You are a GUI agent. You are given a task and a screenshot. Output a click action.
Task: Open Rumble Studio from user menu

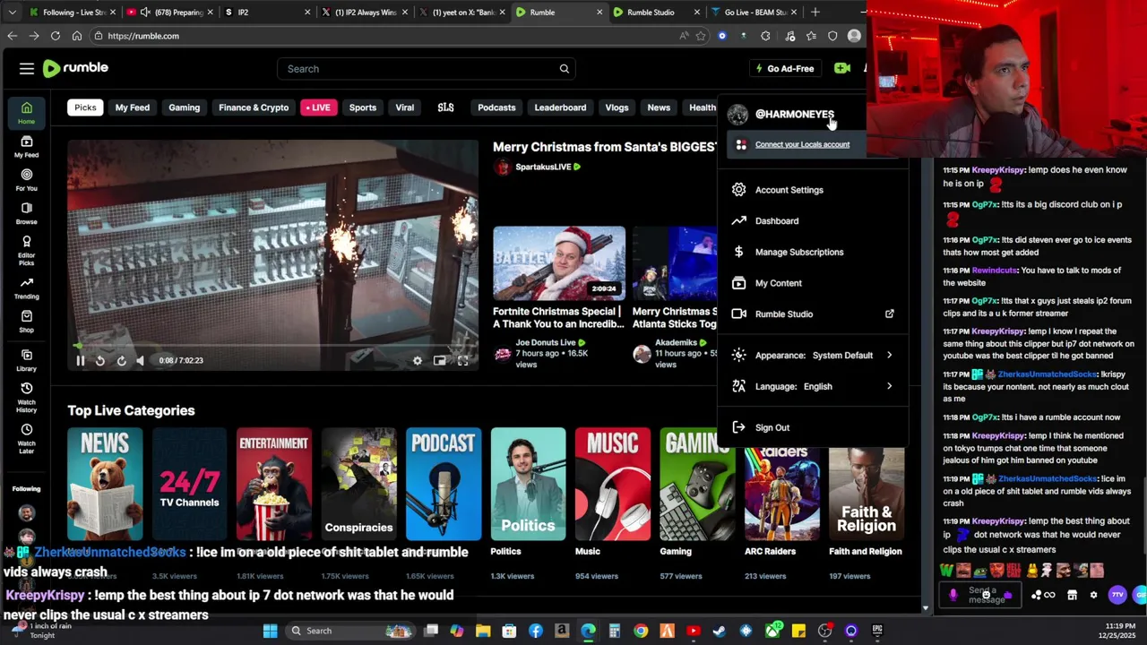(x=814, y=314)
